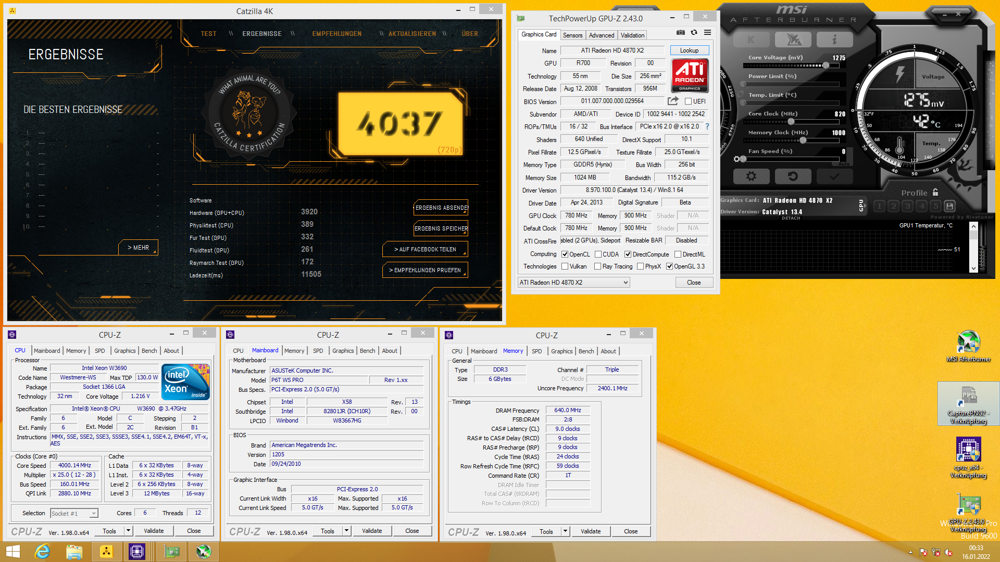The height and width of the screenshot is (562, 1000).
Task: Click the clock in system tray
Action: point(976,552)
